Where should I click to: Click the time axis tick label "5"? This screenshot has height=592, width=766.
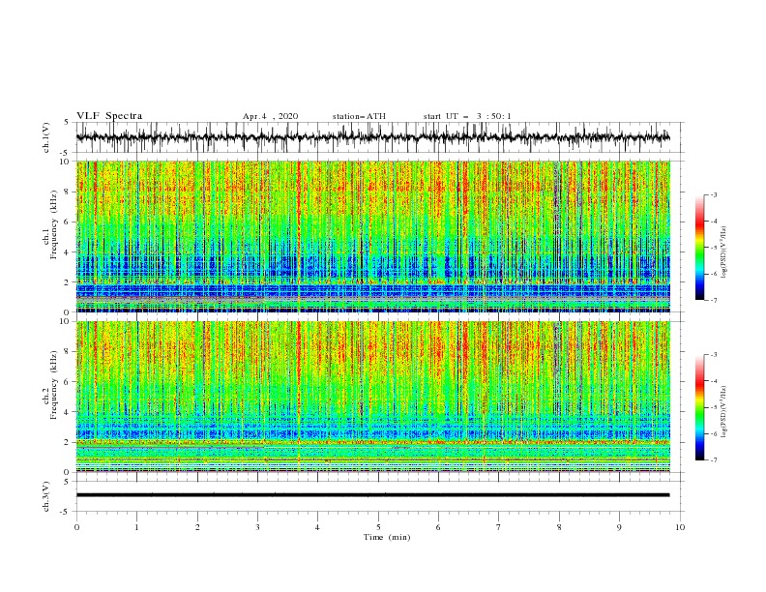(x=378, y=527)
